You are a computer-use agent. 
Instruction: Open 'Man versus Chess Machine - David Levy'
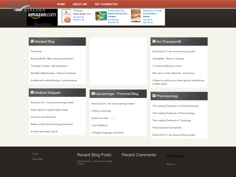point(174,73)
